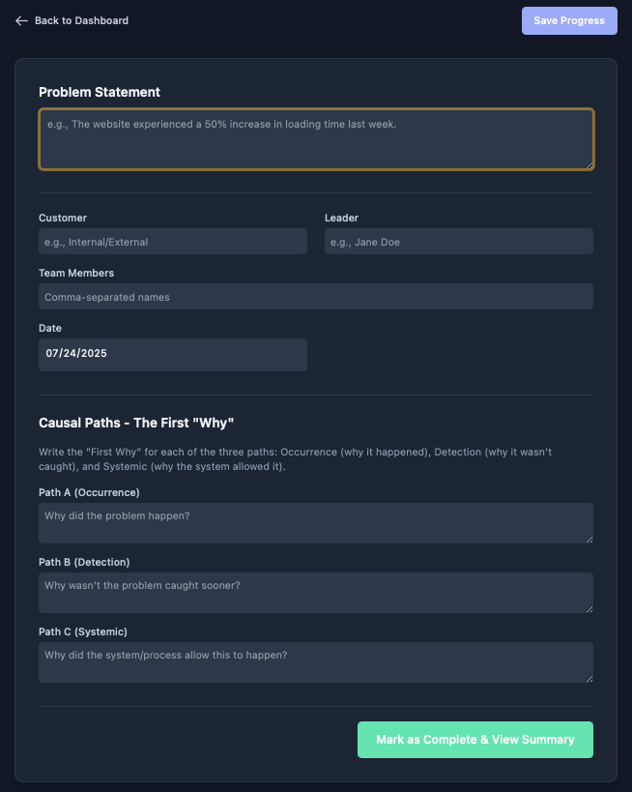
Task: Click the Team Members label
Action: click(x=76, y=274)
